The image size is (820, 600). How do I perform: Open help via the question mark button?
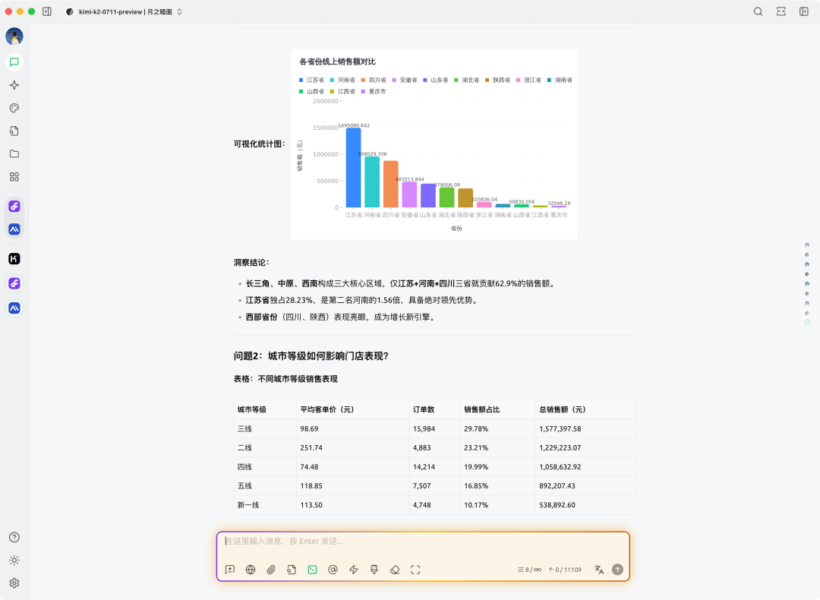tap(14, 537)
